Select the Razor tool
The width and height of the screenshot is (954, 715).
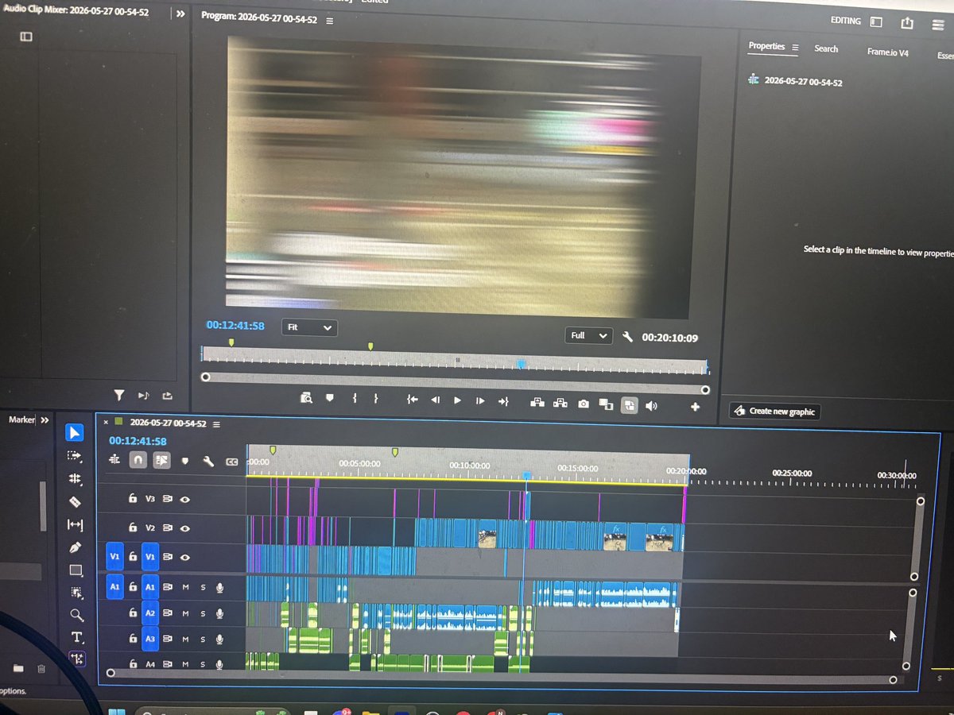click(76, 501)
